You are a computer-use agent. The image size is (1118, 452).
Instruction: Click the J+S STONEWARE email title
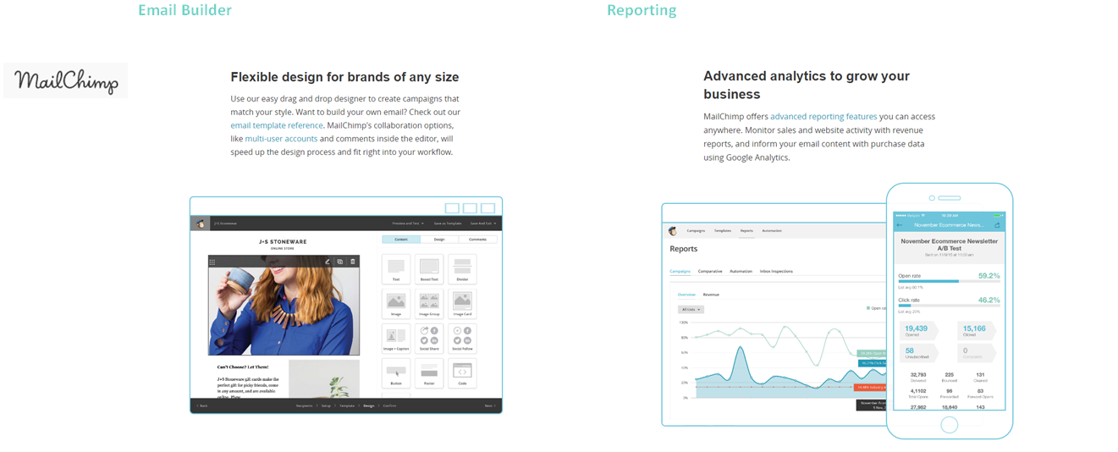283,241
